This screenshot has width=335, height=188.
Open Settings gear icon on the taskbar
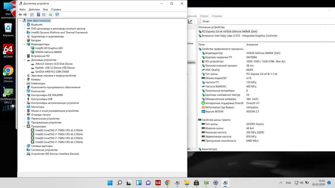tap(215, 183)
